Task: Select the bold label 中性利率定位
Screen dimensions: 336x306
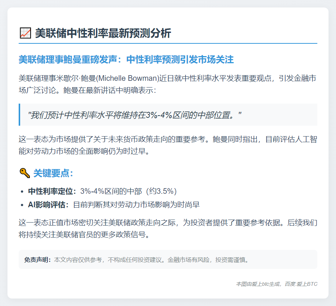Action: point(52,192)
